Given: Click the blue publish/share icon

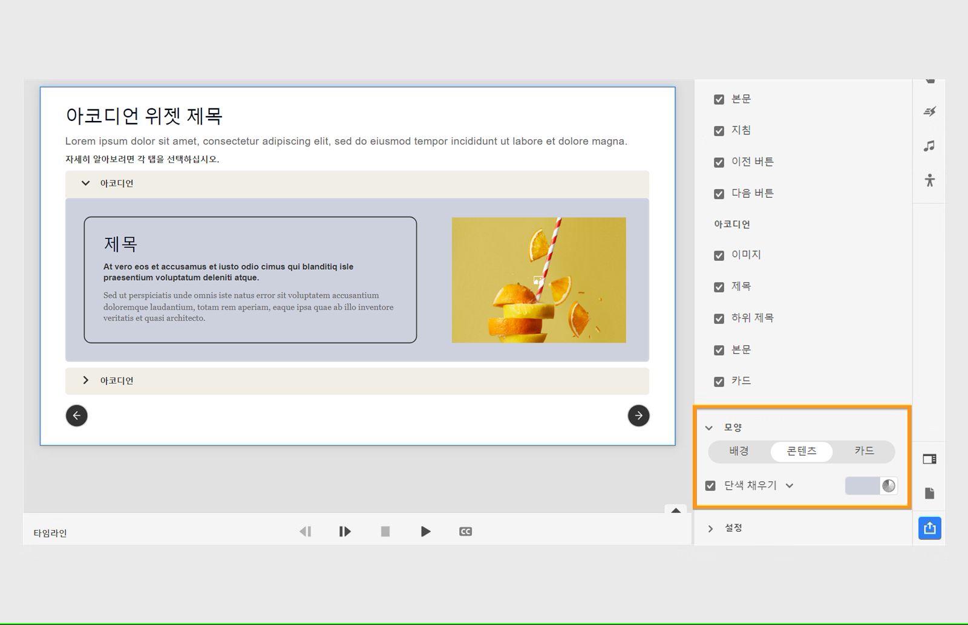Looking at the screenshot, I should point(929,528).
